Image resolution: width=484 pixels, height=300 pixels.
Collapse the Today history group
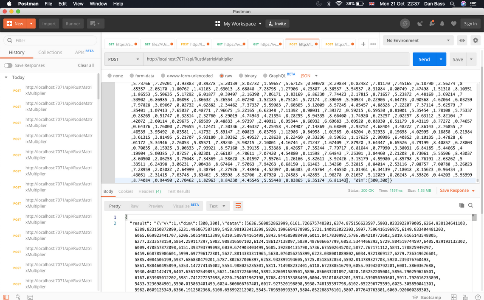pos(6,78)
